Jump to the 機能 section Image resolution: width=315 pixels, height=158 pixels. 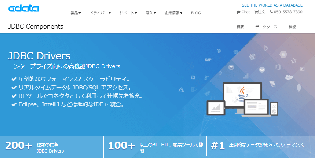click(292, 27)
